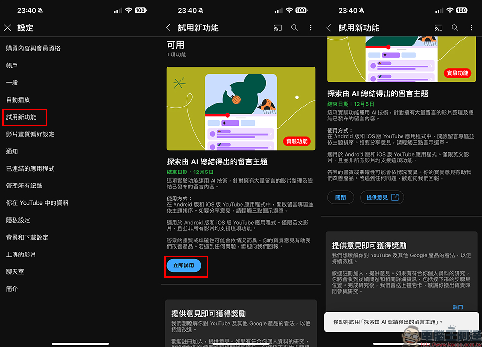Click the 提供意見 button with external-link icon
This screenshot has width=482, height=347.
click(x=382, y=197)
